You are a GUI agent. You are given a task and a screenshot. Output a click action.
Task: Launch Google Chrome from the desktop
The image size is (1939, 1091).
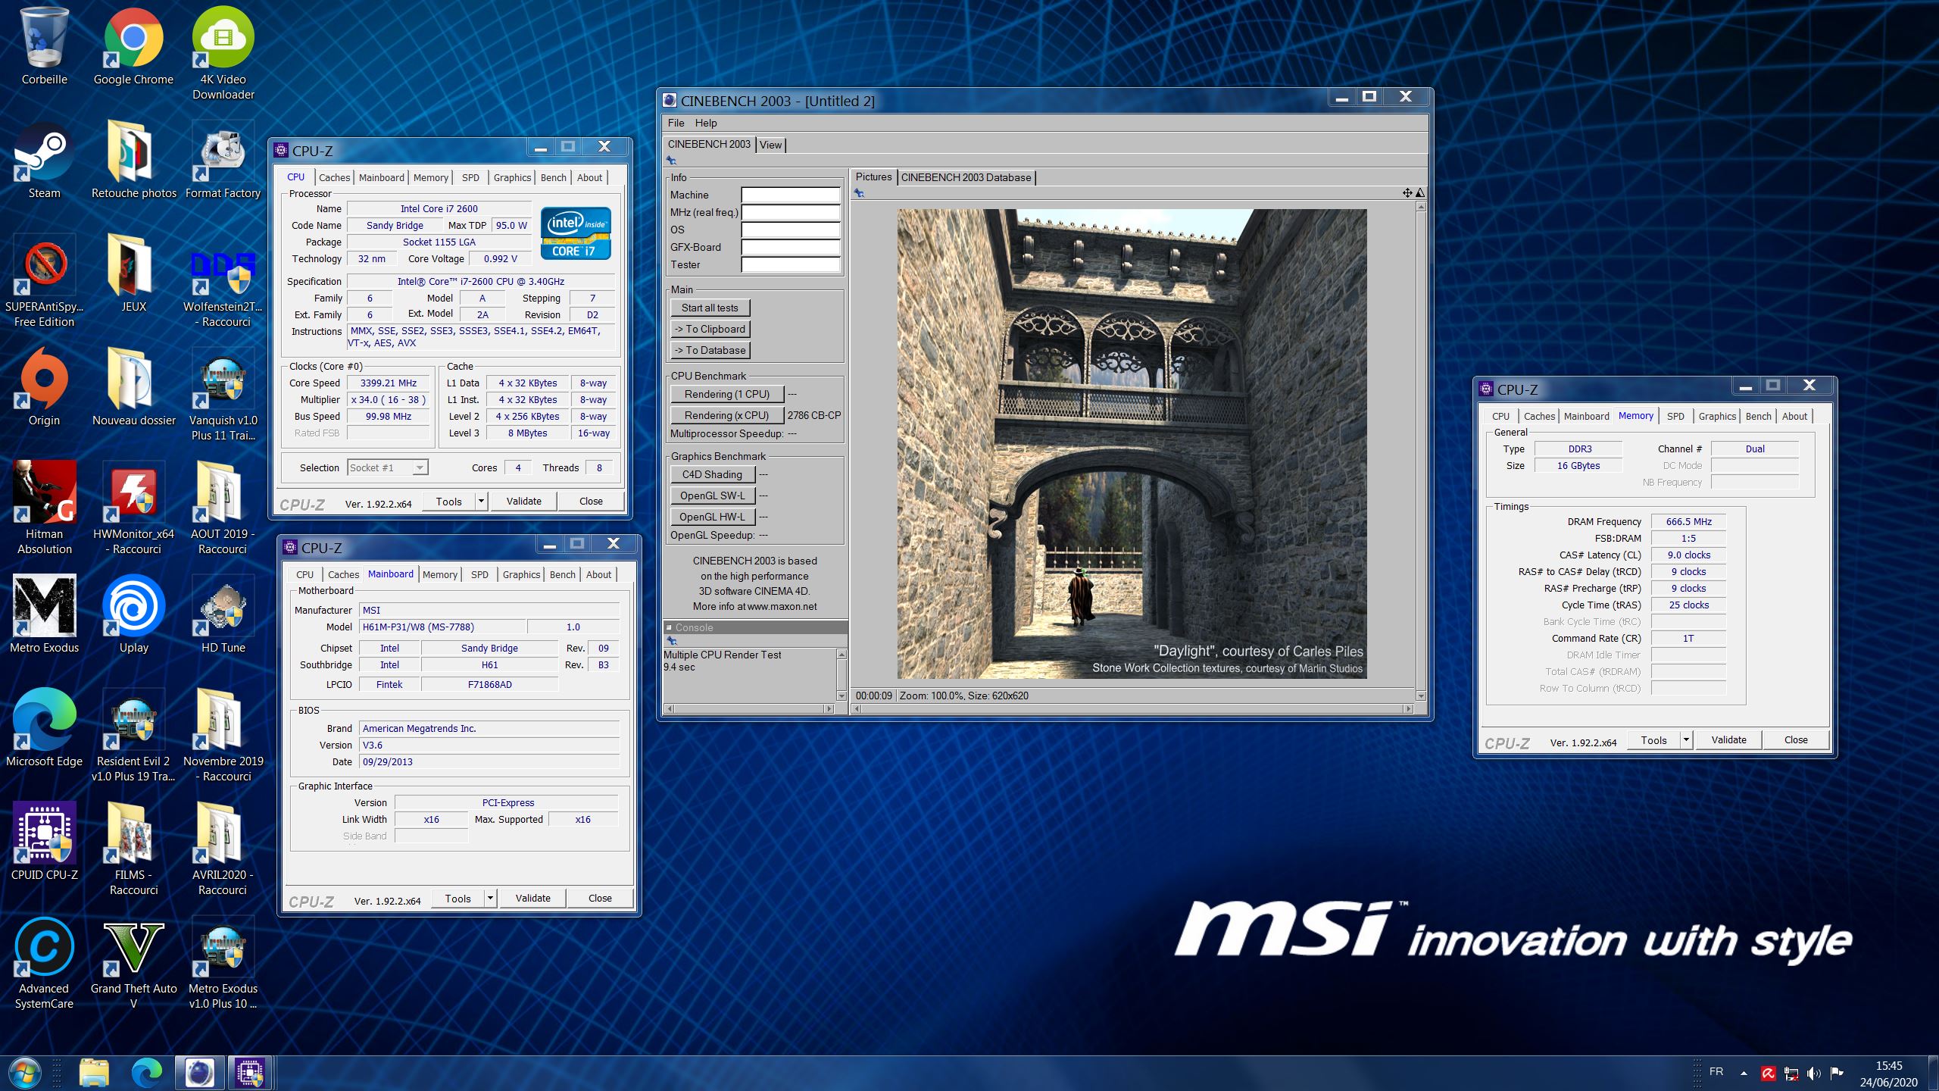[x=133, y=47]
